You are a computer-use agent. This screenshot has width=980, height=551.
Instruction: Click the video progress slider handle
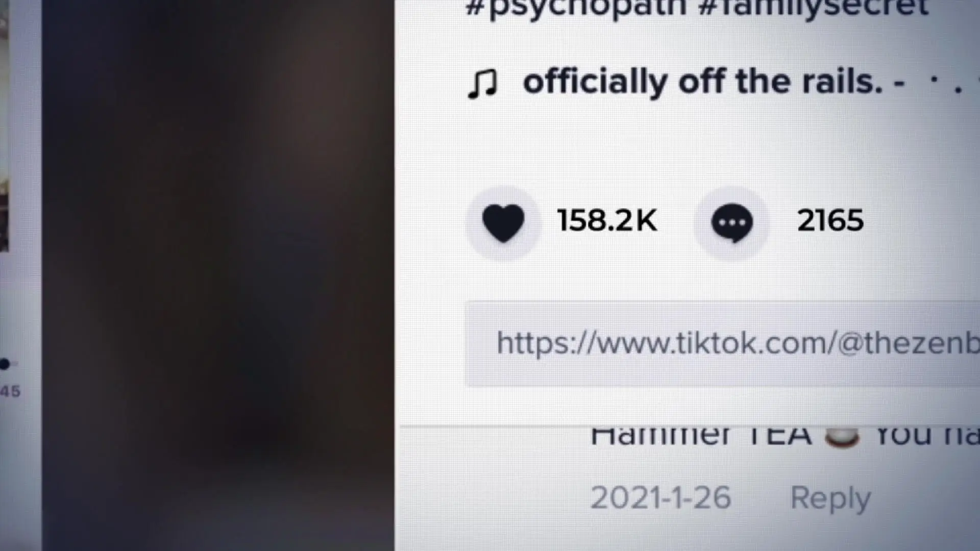pos(5,364)
